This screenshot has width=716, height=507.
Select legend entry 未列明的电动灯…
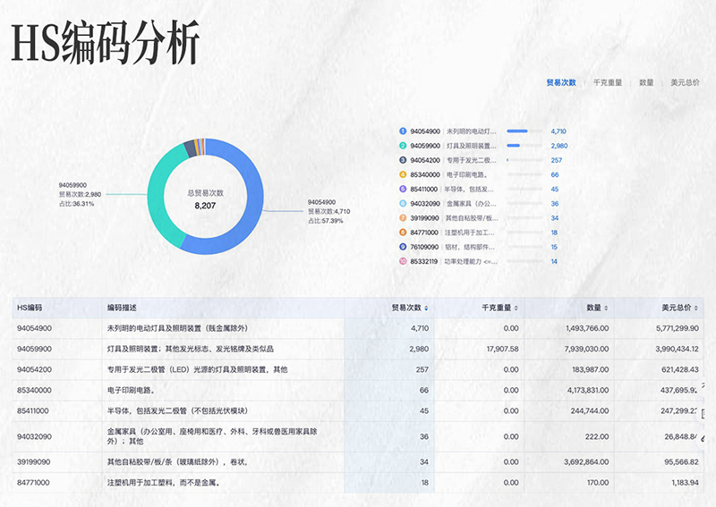(x=471, y=131)
